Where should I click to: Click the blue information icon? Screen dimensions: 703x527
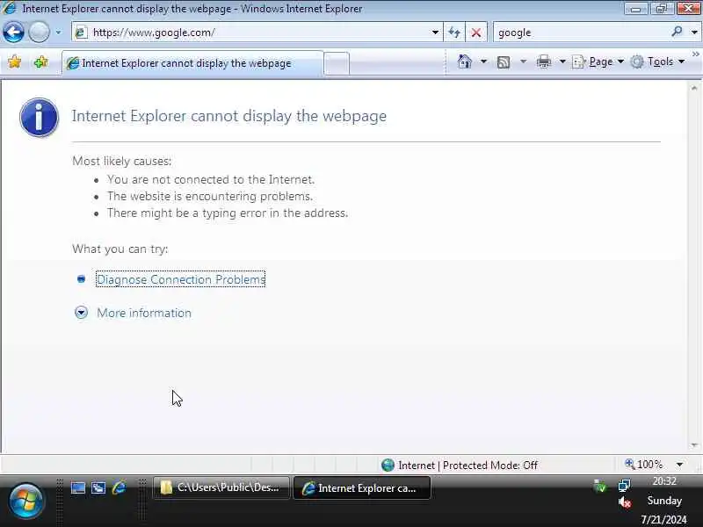[39, 118]
